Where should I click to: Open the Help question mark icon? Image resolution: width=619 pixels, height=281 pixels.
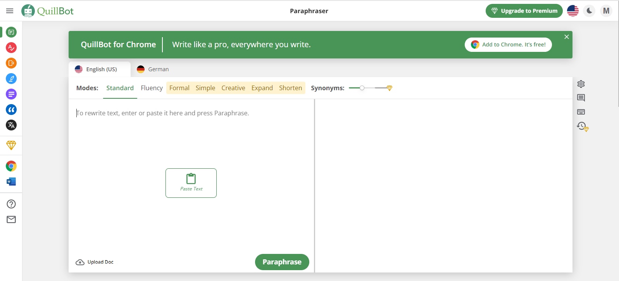pyautogui.click(x=11, y=204)
